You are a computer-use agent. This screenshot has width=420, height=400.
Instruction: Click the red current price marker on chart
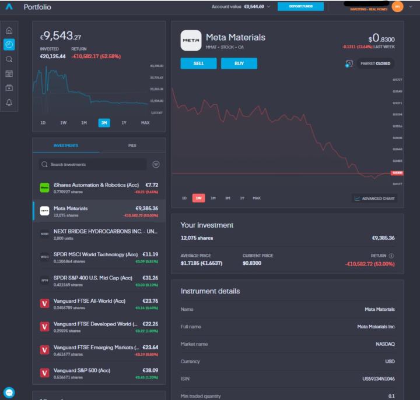(397, 173)
